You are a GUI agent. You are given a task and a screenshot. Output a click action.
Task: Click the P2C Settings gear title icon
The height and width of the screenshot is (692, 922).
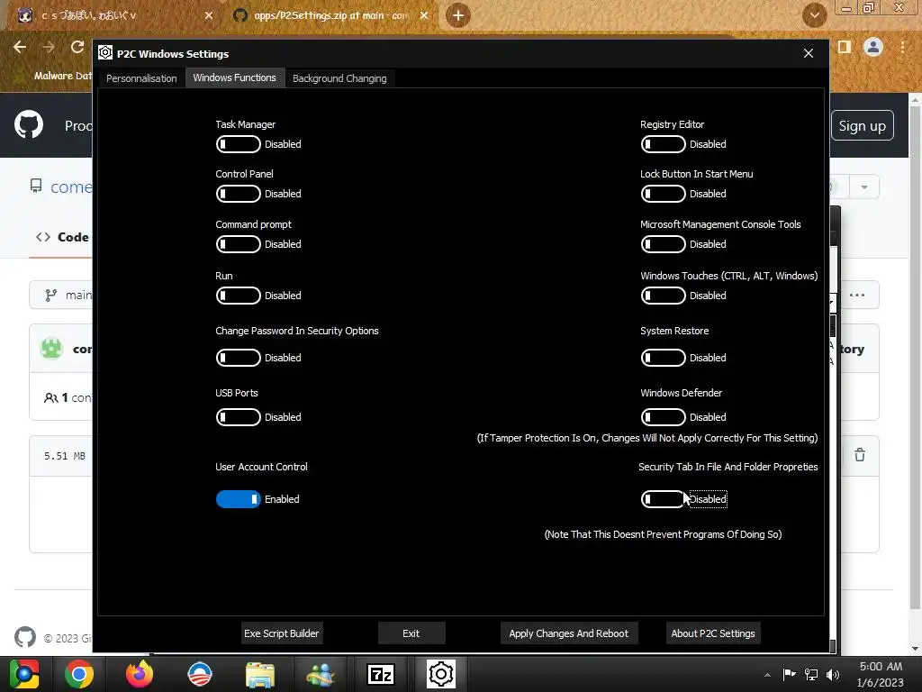pos(105,53)
